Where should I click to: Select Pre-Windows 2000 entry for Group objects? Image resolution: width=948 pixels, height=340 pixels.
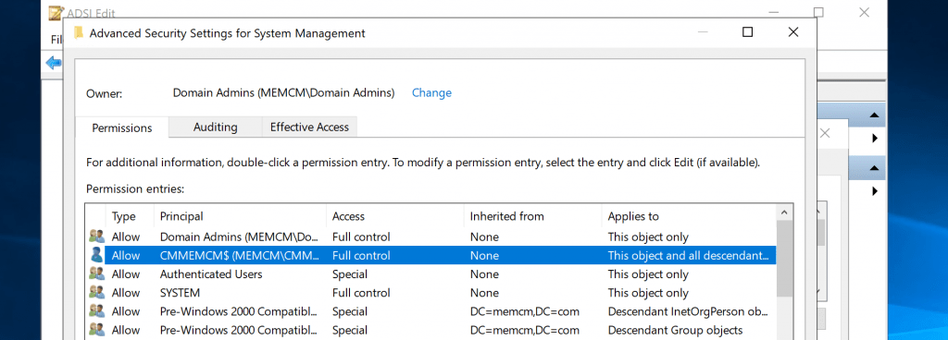tap(430, 331)
